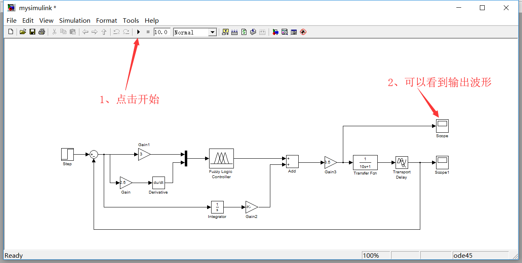The height and width of the screenshot is (263, 522).
Task: Open the File menu
Action: [12, 20]
